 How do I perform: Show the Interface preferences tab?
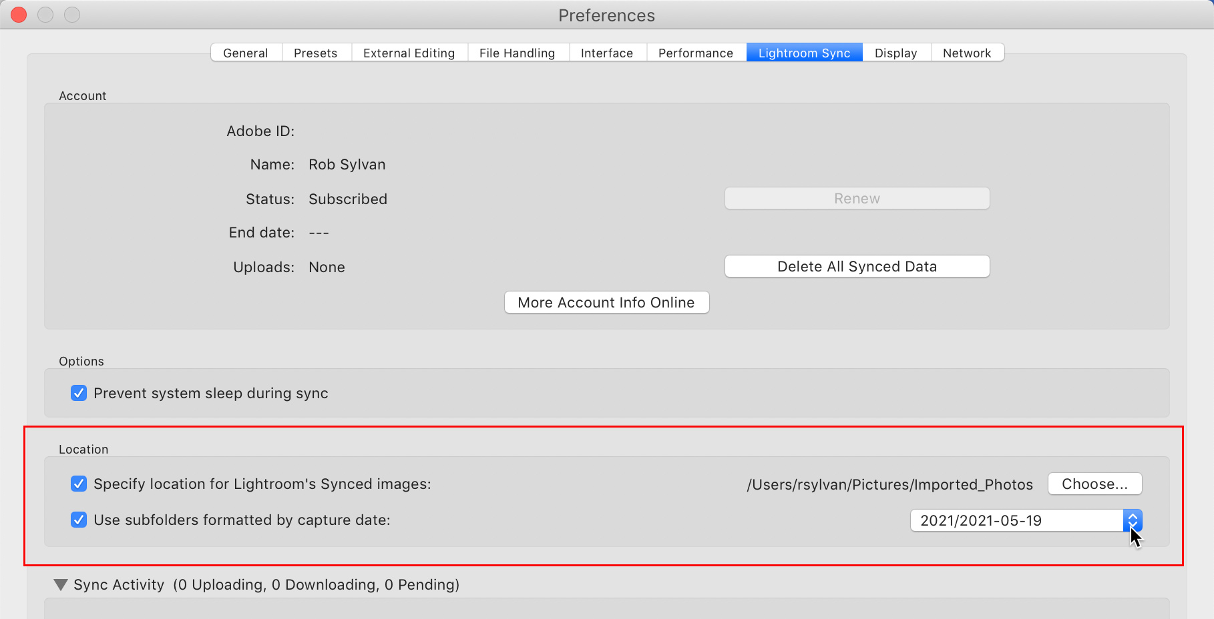pos(606,53)
